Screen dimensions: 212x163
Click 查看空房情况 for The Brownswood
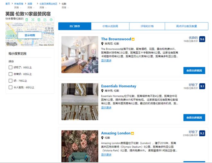click(194, 70)
